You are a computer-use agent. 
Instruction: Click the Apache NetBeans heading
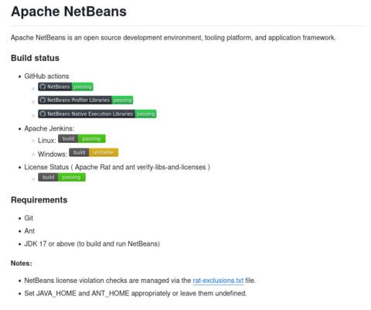tap(69, 12)
